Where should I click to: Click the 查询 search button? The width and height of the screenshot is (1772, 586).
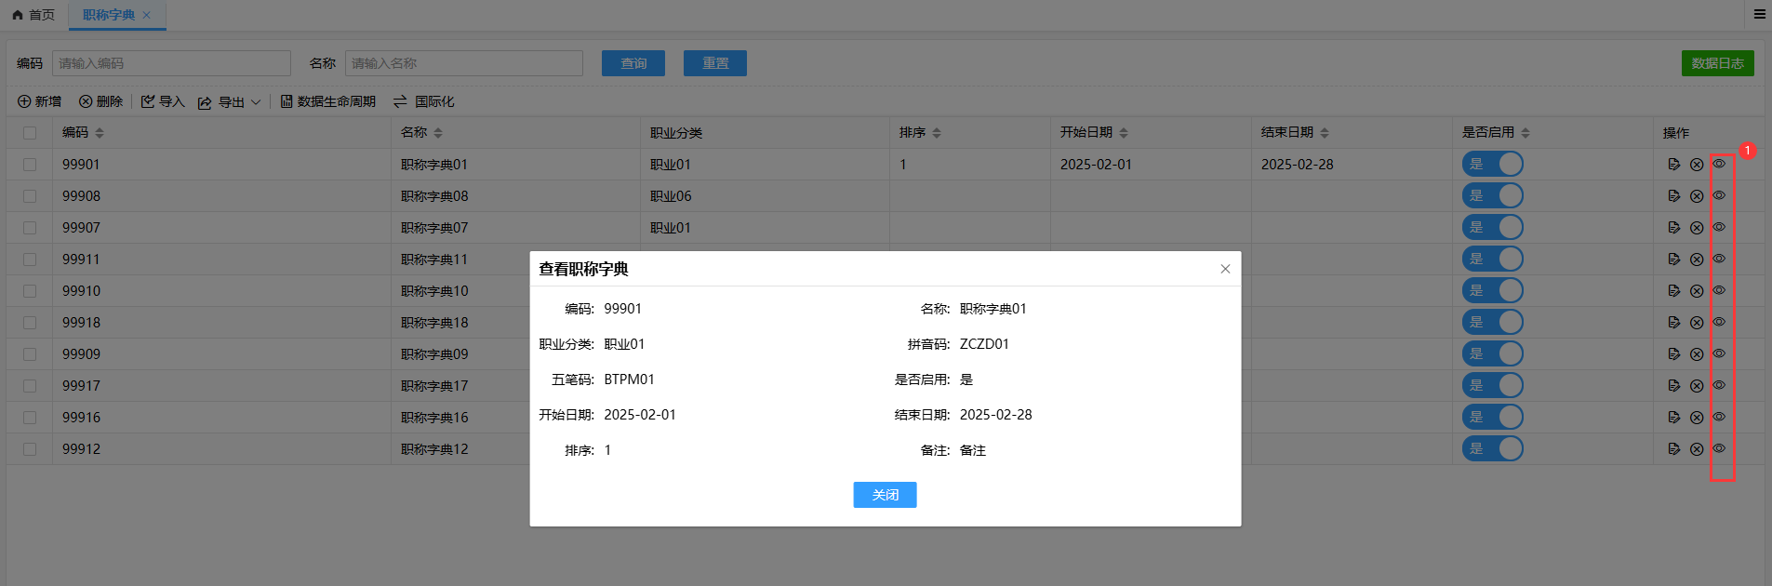633,63
